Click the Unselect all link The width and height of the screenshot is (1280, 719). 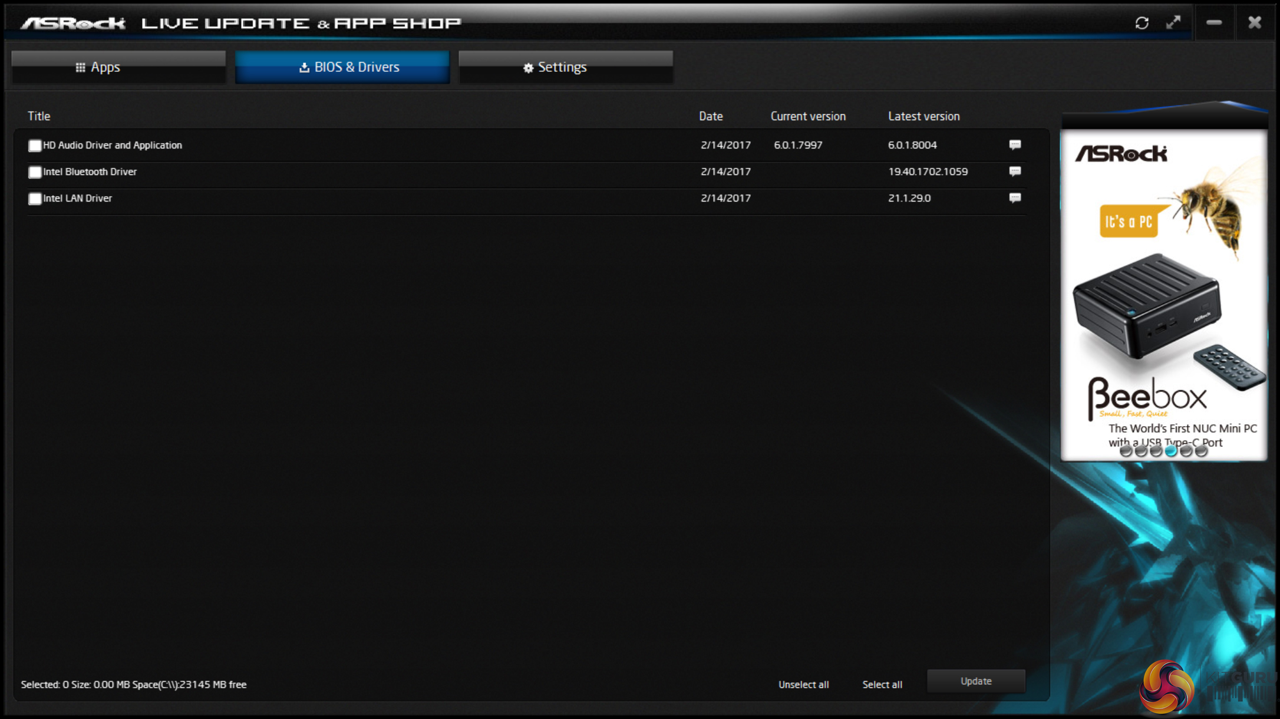803,684
